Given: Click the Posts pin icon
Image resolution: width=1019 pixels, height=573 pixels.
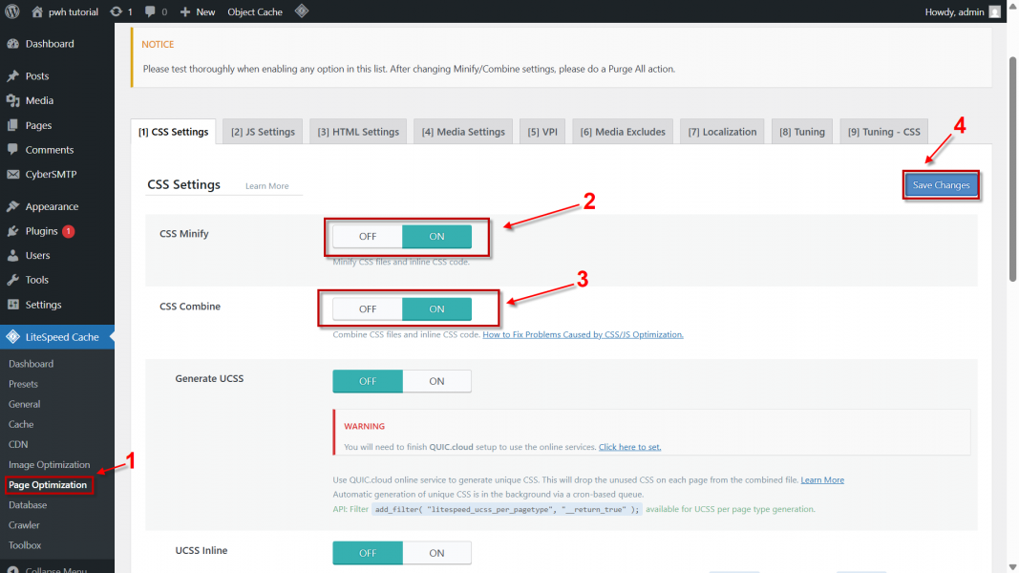Looking at the screenshot, I should click(13, 76).
